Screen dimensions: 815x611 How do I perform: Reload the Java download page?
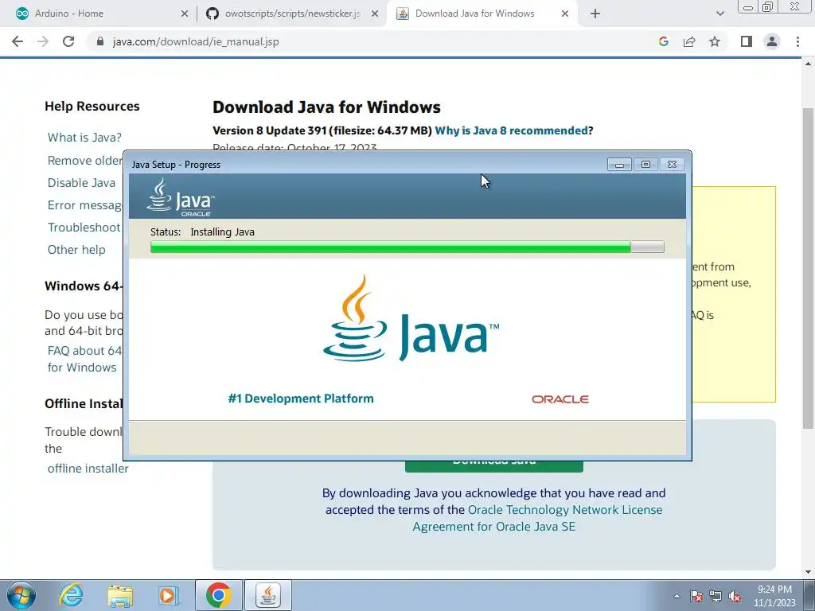[68, 41]
